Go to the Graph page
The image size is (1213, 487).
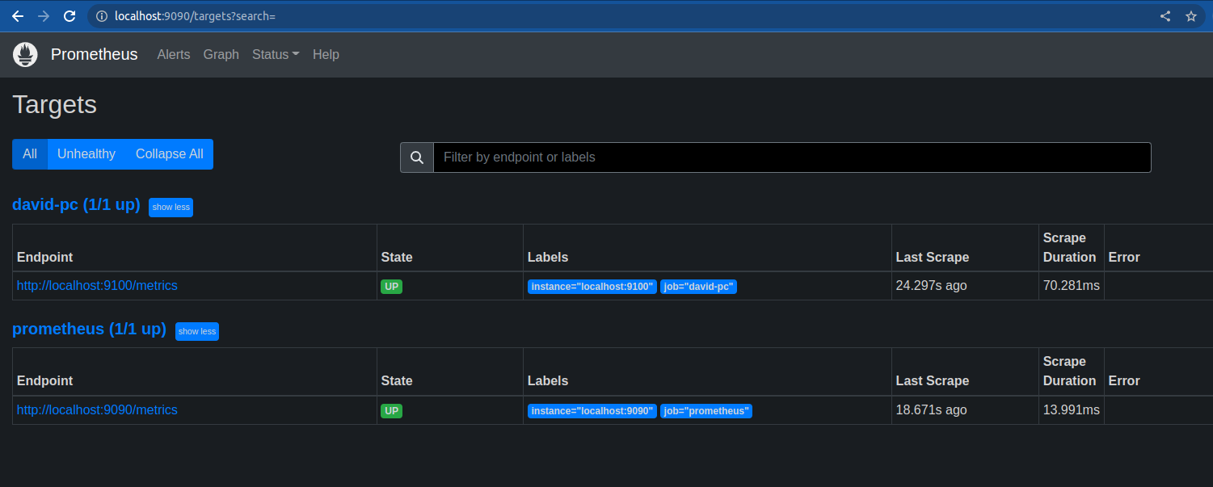[221, 55]
